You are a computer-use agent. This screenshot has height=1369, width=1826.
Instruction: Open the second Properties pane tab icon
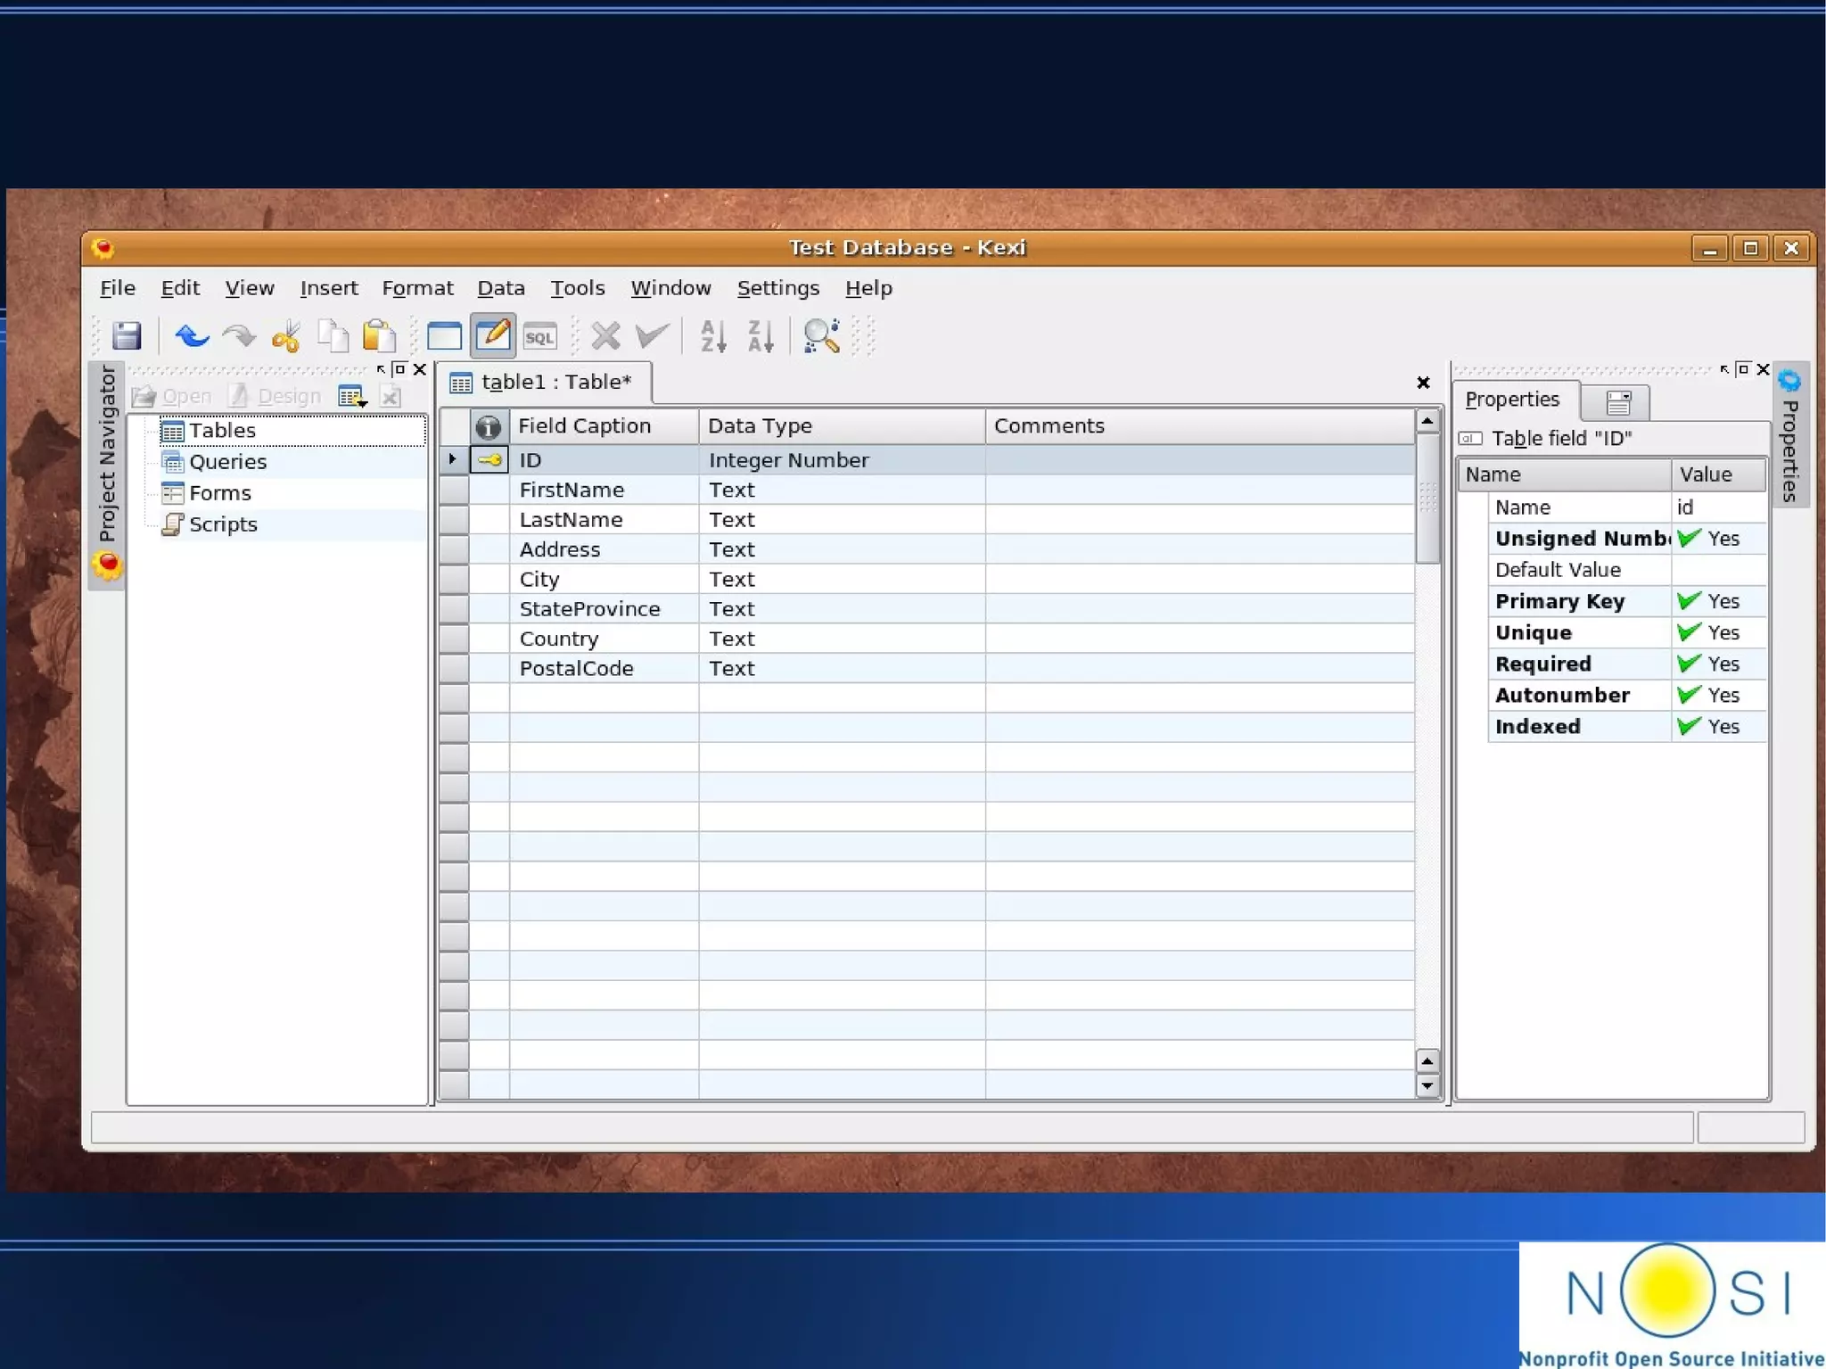pyautogui.click(x=1617, y=403)
